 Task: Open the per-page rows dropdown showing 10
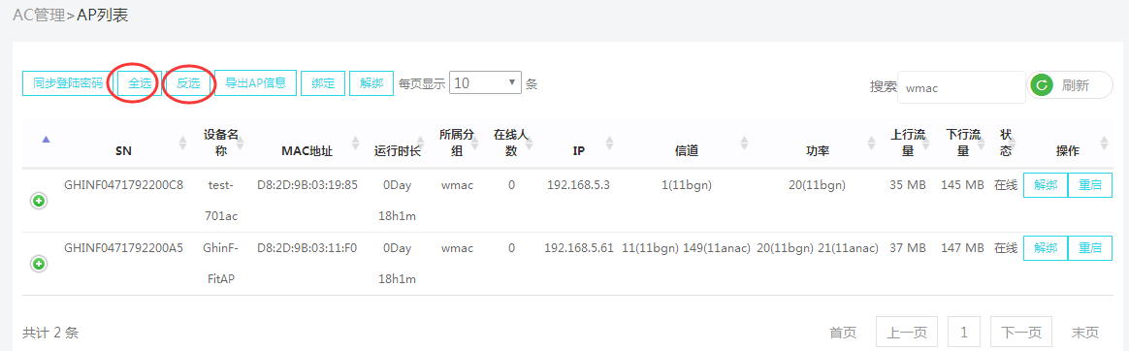(x=485, y=82)
